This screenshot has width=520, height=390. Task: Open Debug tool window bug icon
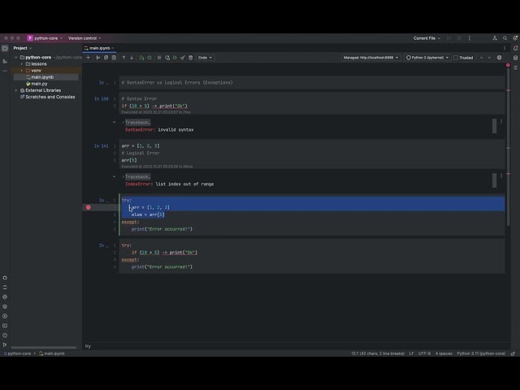5,278
